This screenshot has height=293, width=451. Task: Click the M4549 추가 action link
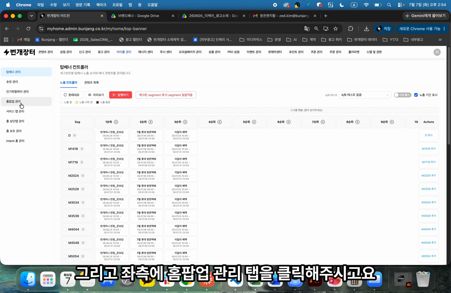click(x=428, y=243)
